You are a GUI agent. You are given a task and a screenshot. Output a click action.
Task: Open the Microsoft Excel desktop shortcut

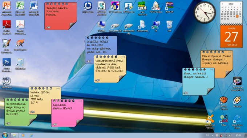click(20, 8)
